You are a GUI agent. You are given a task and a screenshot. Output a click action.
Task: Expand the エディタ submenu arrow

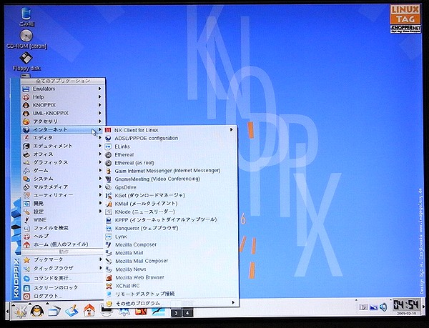100,138
